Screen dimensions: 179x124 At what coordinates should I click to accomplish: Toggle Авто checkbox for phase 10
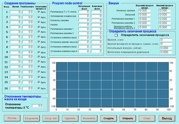(39, 57)
